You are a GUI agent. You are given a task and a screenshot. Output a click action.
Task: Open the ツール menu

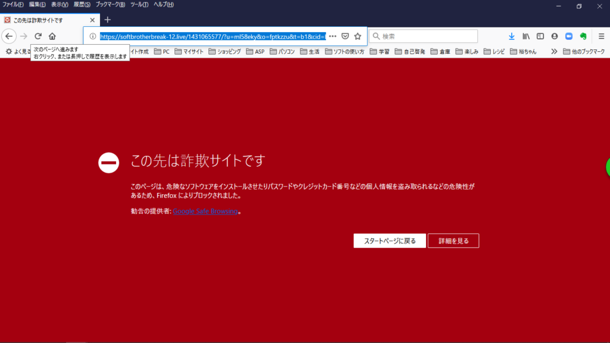tap(139, 5)
